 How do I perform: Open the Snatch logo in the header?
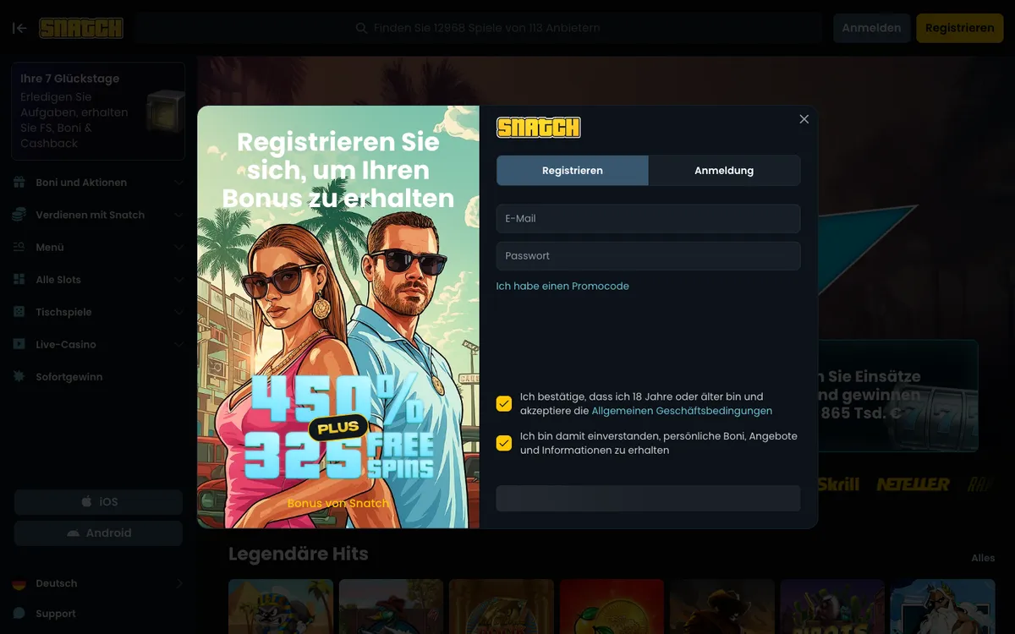click(81, 28)
